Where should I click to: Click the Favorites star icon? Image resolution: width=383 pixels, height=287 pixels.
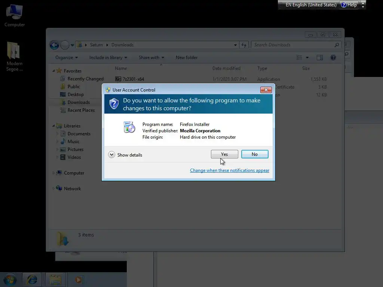click(x=59, y=71)
